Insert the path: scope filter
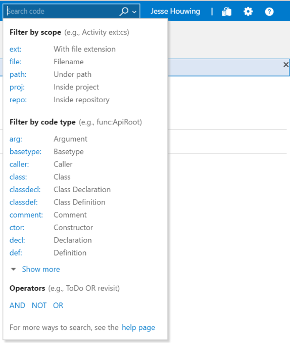This screenshot has width=290, height=343. (18, 74)
